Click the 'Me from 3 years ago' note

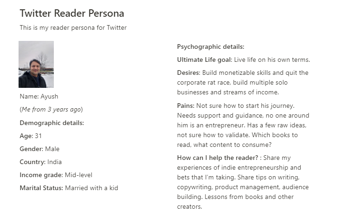(51, 109)
